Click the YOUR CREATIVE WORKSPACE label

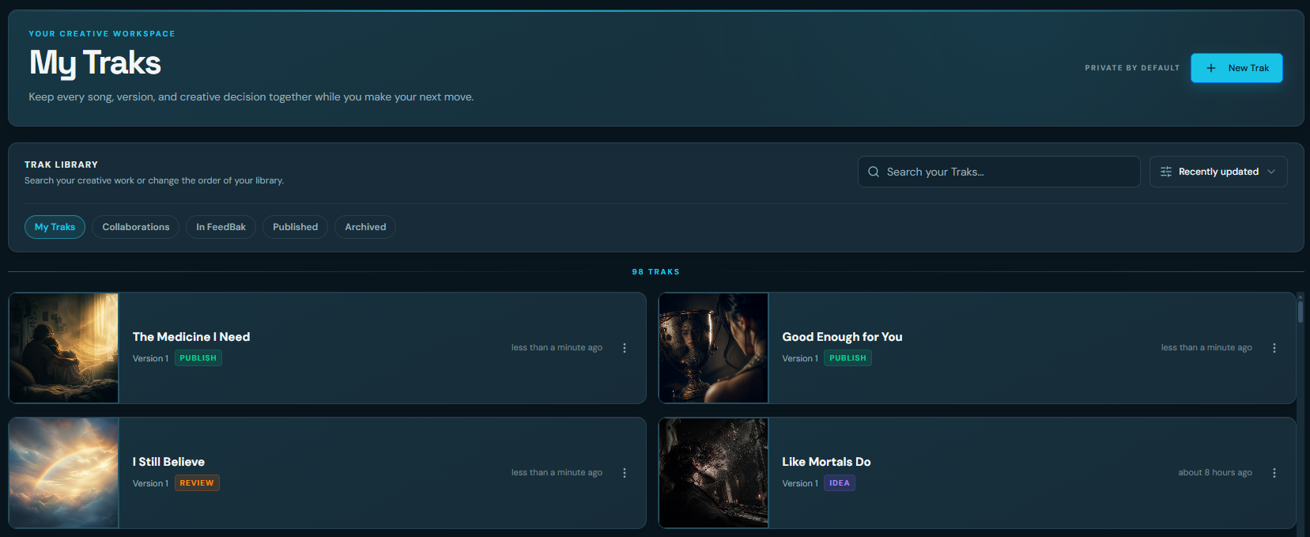pos(102,34)
